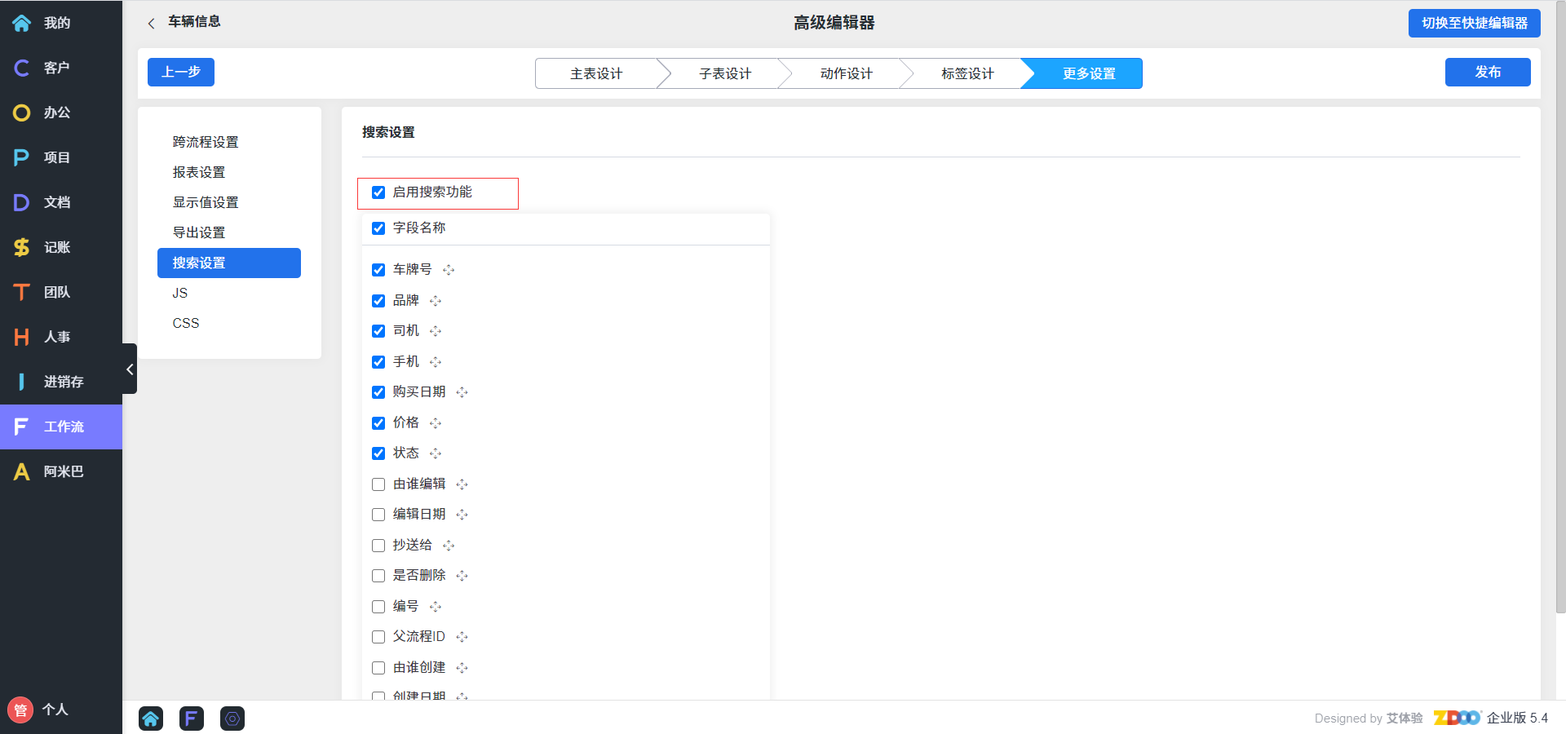Enable the 由谁编辑 checkbox
Viewport: 1566px width, 734px height.
pos(378,484)
